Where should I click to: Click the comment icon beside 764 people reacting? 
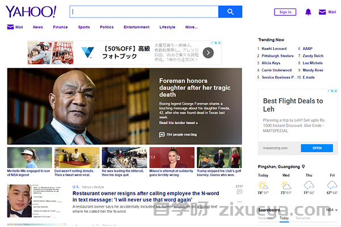coord(161,134)
